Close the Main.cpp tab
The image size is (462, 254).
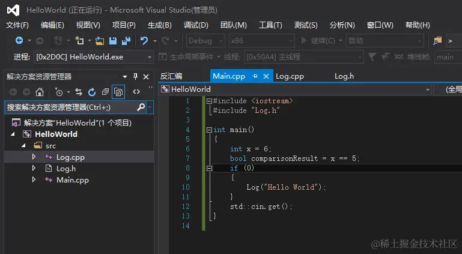pyautogui.click(x=266, y=76)
